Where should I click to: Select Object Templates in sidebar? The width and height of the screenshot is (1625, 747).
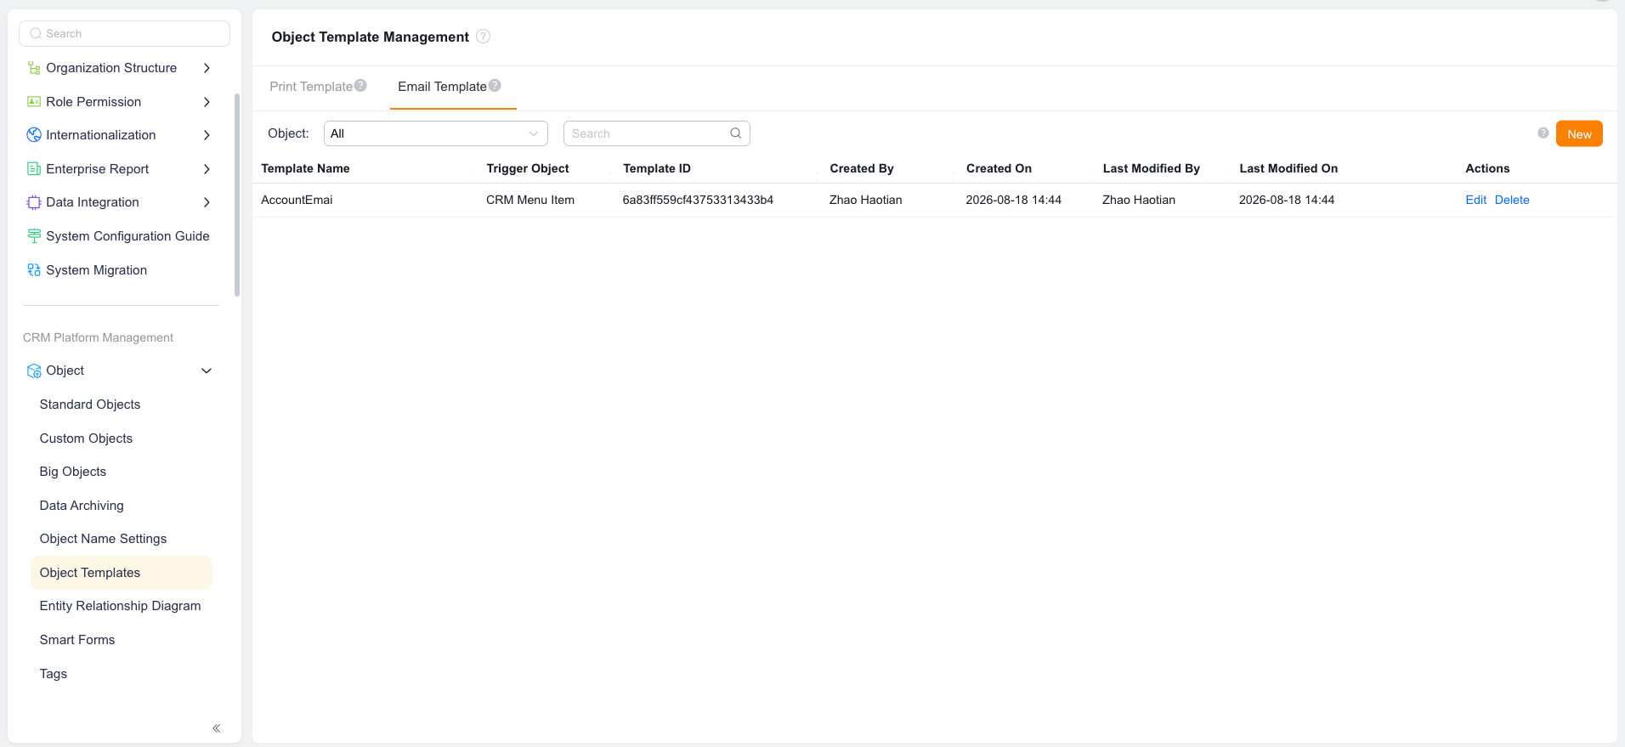(122, 573)
